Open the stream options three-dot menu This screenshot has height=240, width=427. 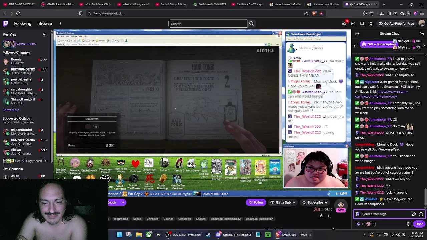tap(329, 216)
